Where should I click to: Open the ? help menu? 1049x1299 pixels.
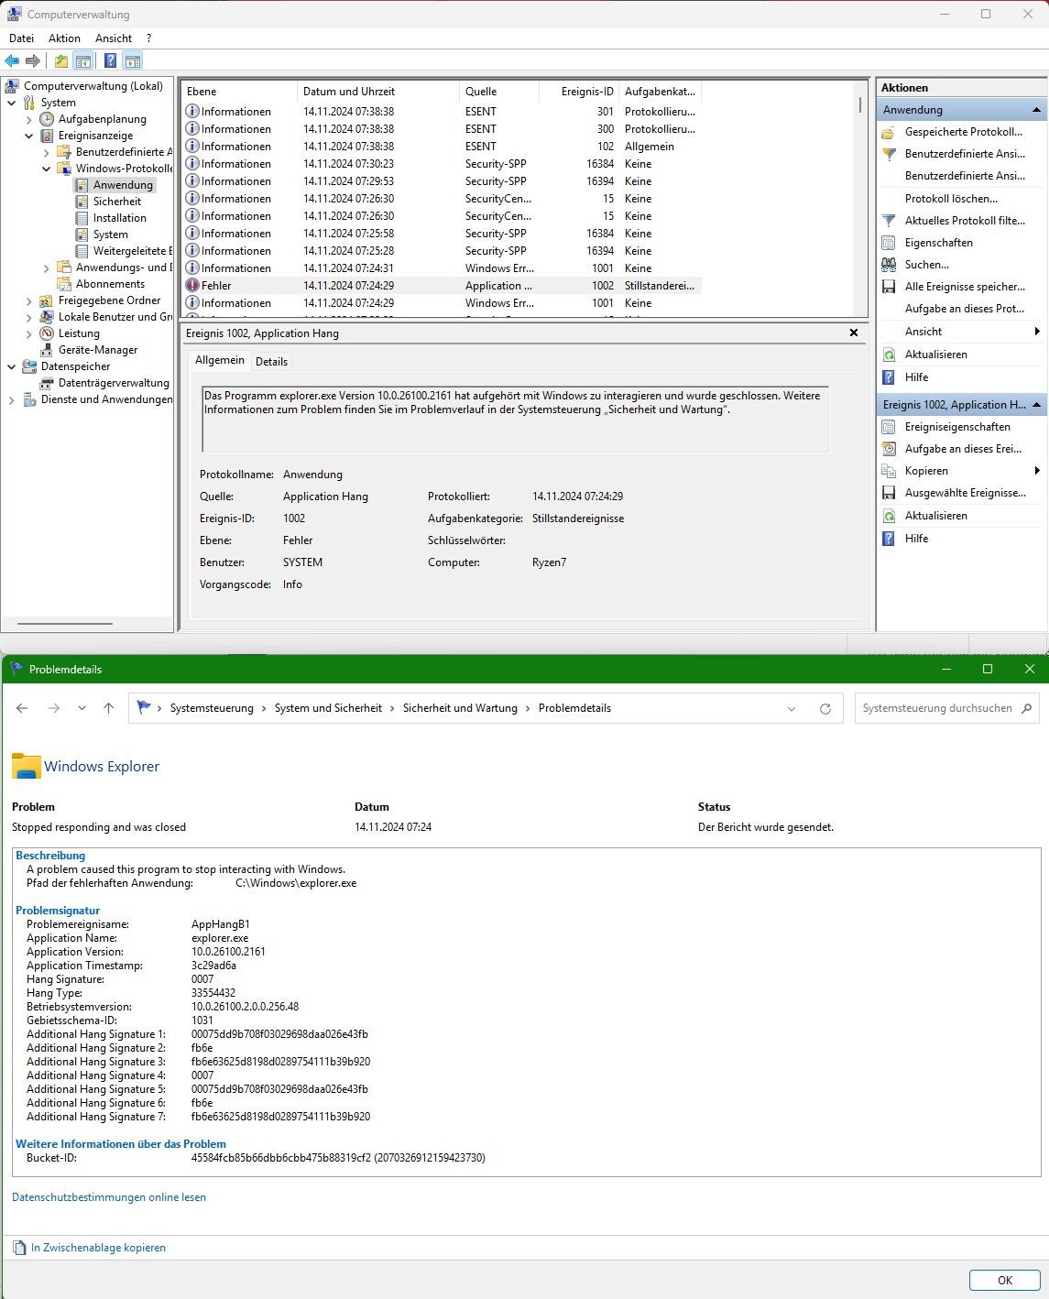tap(148, 38)
